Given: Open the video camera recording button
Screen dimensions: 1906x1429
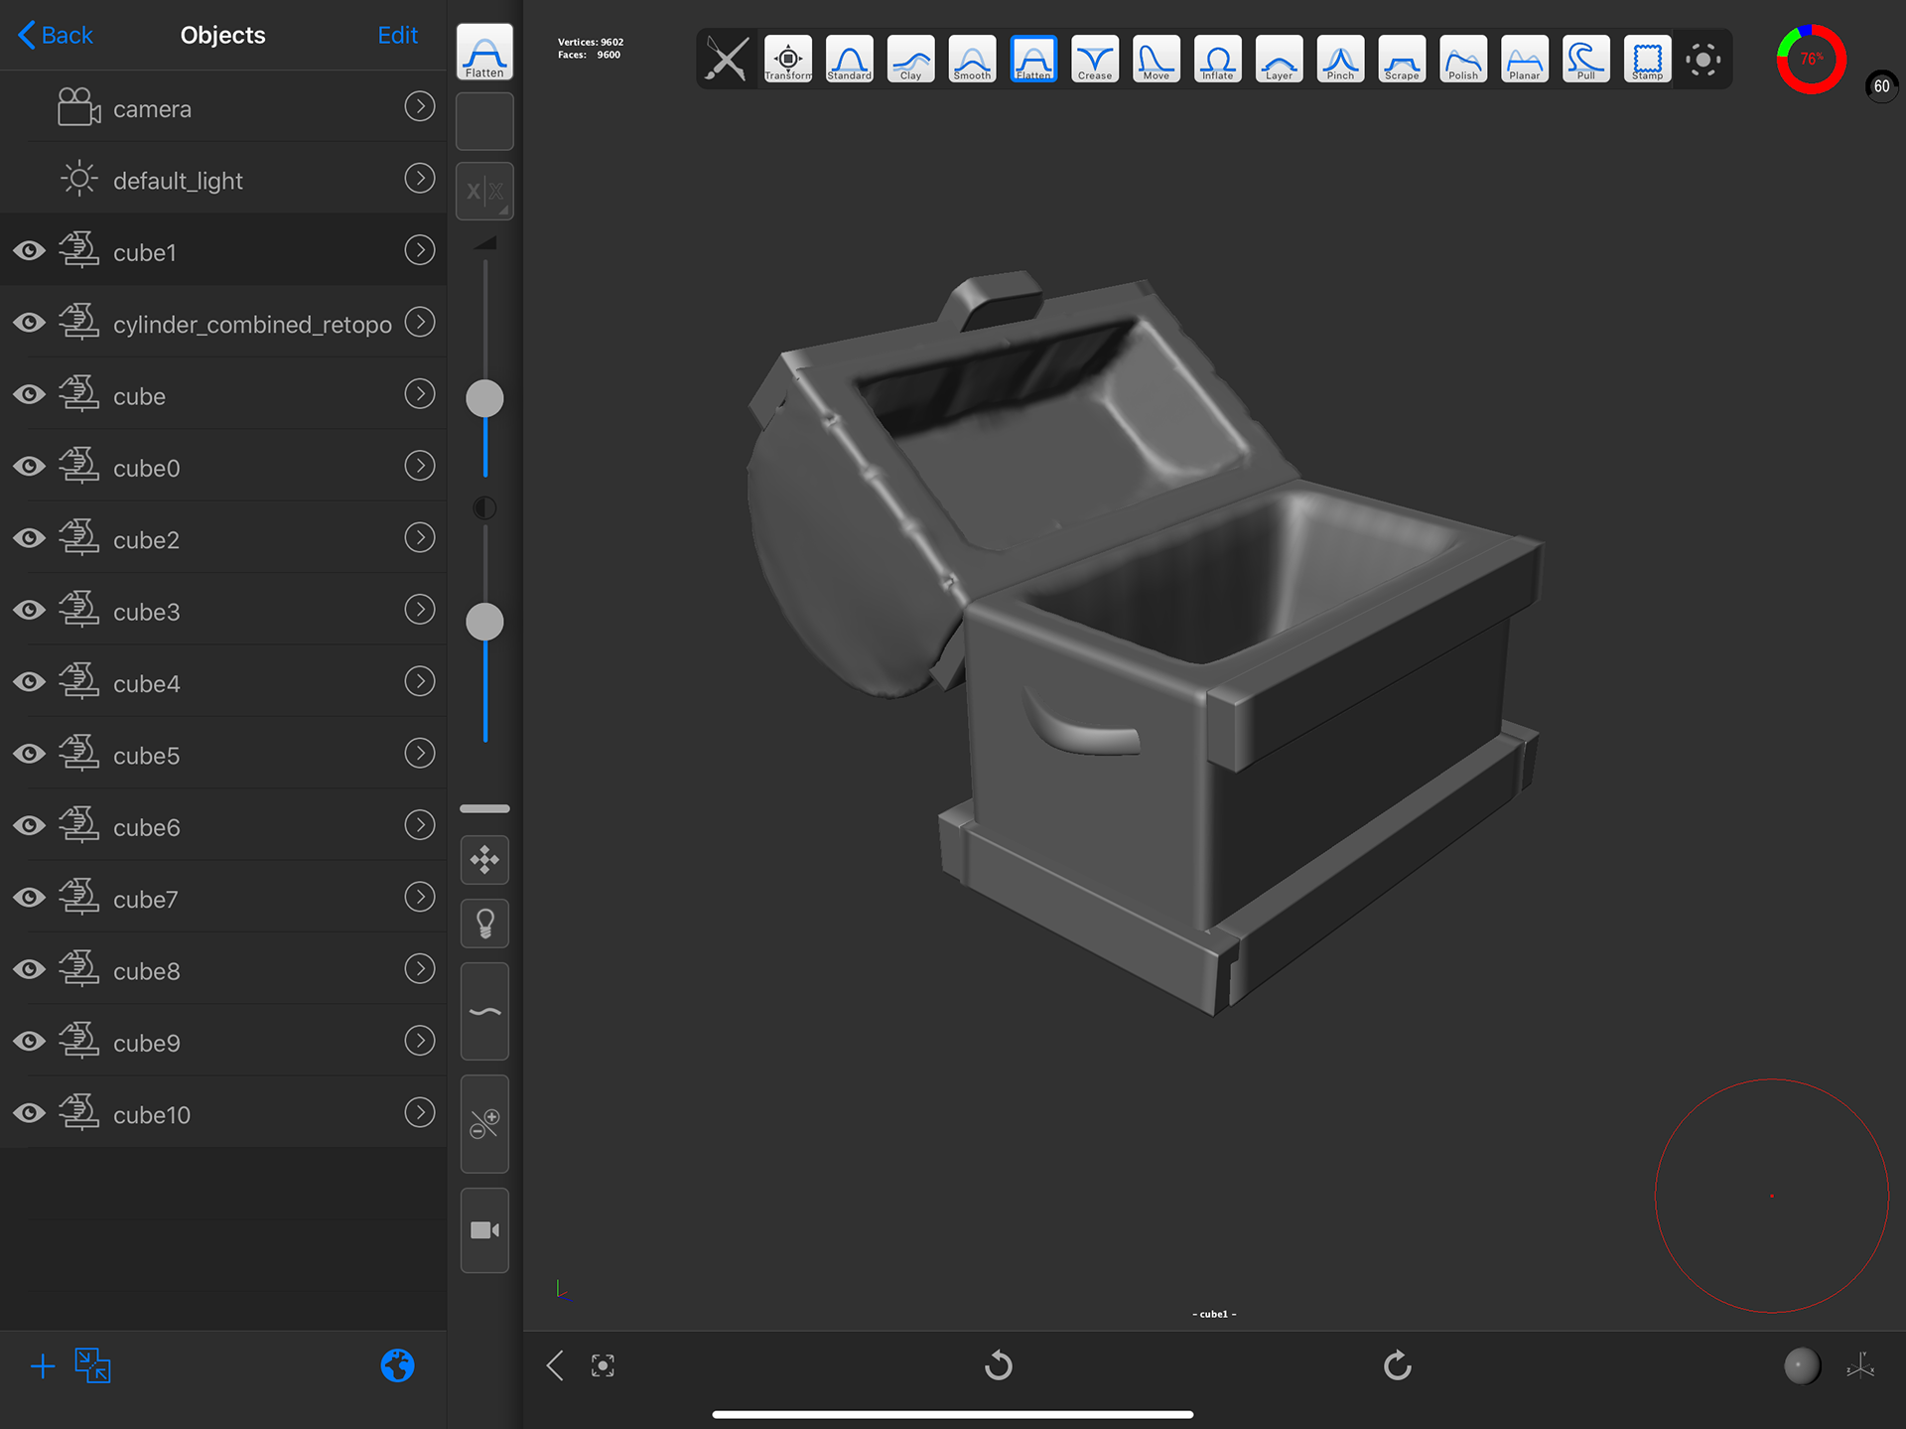Looking at the screenshot, I should pyautogui.click(x=484, y=1230).
